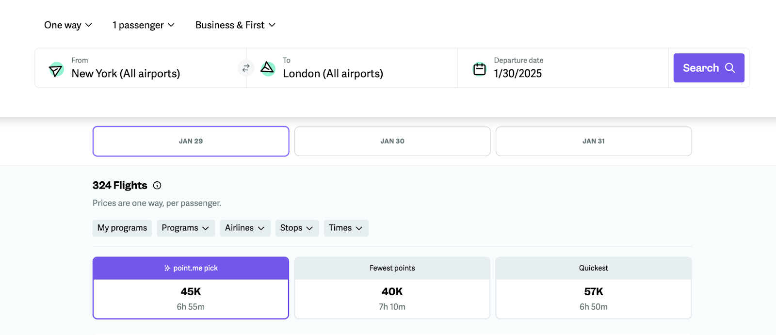Click the sparkle icon on point.me pick

click(x=167, y=268)
